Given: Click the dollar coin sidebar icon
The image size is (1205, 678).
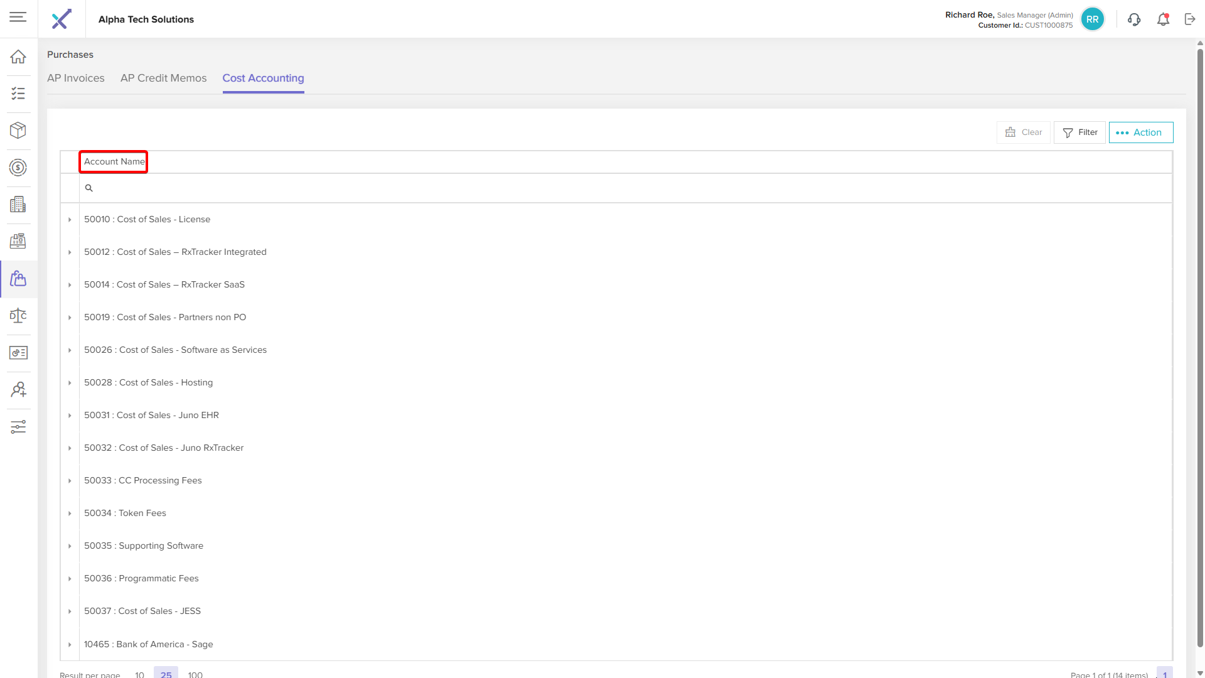Looking at the screenshot, I should [x=18, y=168].
